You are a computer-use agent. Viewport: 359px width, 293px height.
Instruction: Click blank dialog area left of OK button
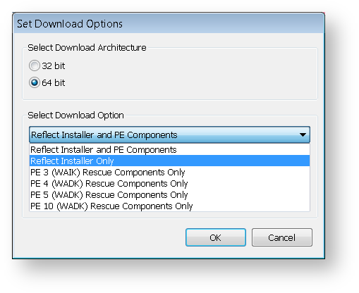coord(99,237)
